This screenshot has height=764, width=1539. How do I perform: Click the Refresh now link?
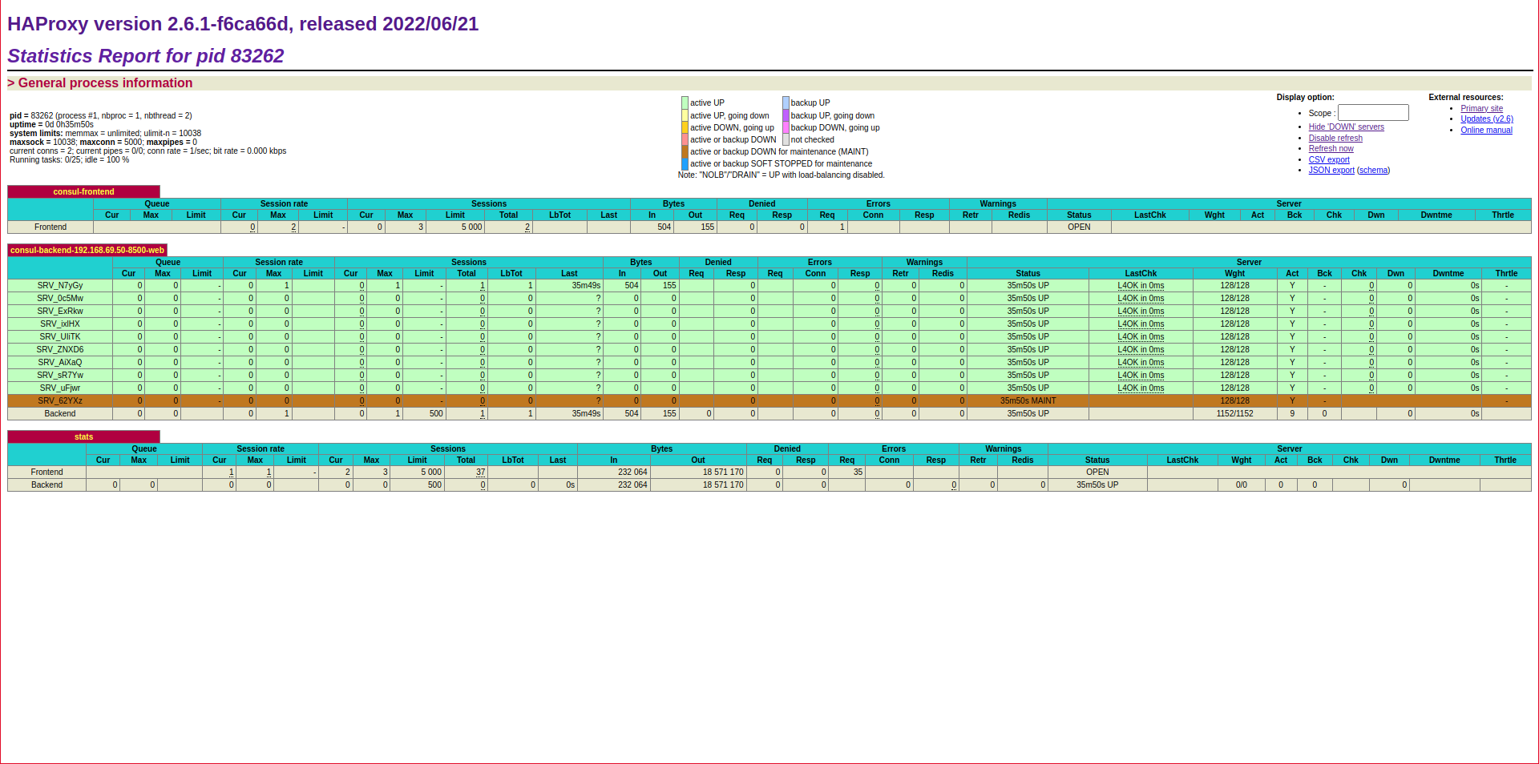click(1331, 149)
